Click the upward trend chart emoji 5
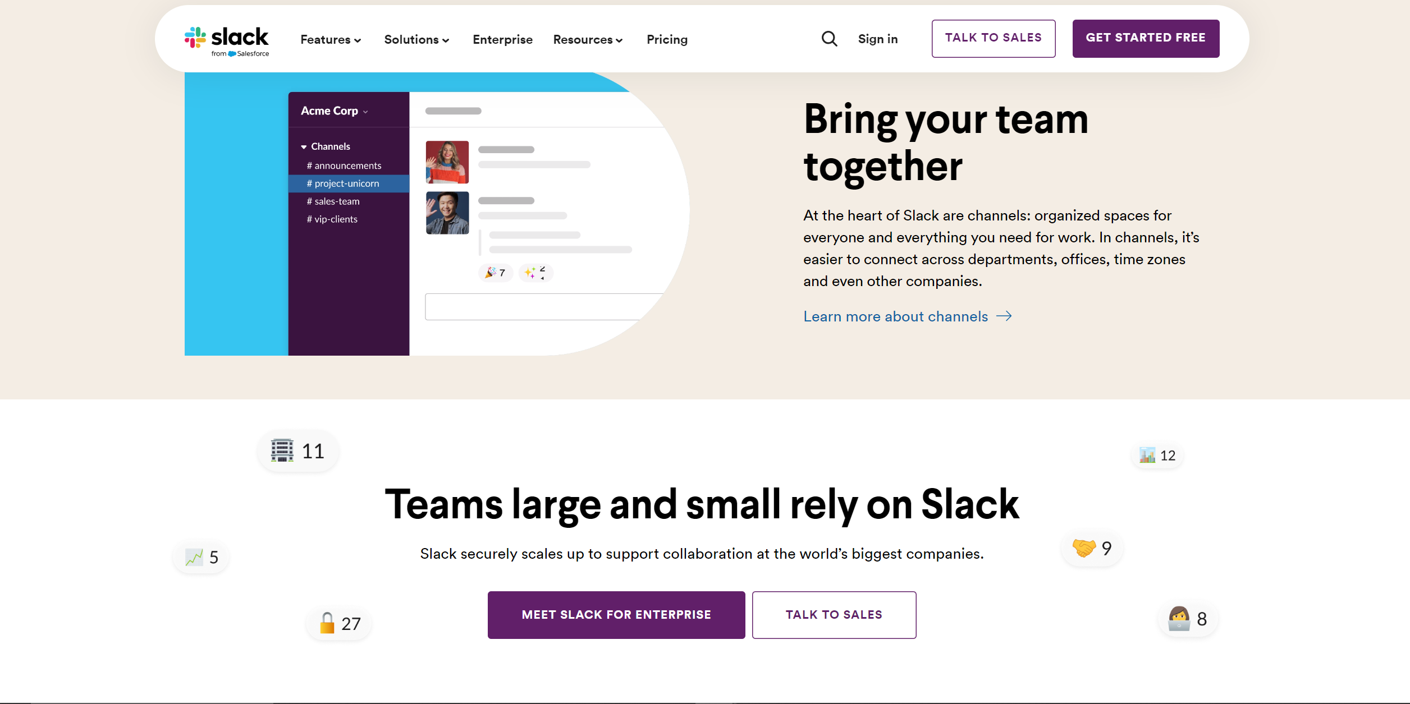1410x704 pixels. pyautogui.click(x=202, y=557)
